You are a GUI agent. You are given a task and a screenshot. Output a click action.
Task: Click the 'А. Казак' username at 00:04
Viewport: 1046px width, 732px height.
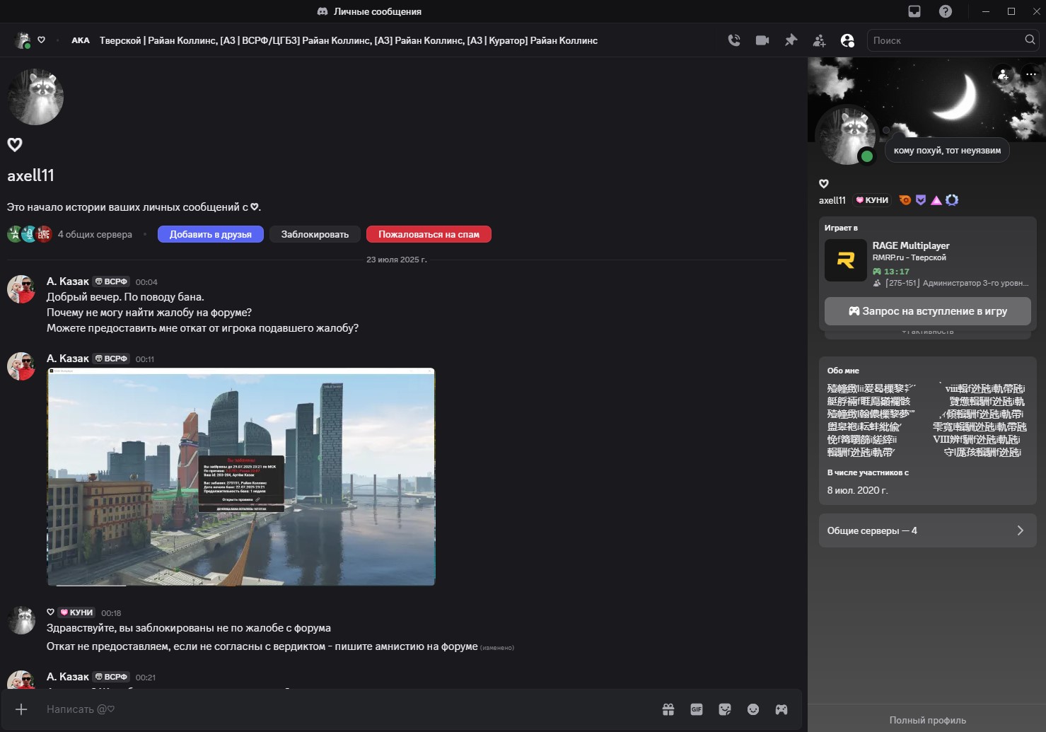point(68,281)
